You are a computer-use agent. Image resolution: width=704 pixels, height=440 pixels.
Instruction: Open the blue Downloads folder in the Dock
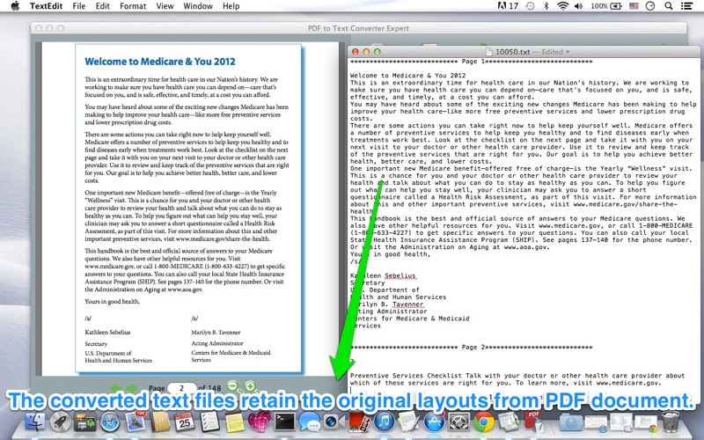[x=571, y=422]
